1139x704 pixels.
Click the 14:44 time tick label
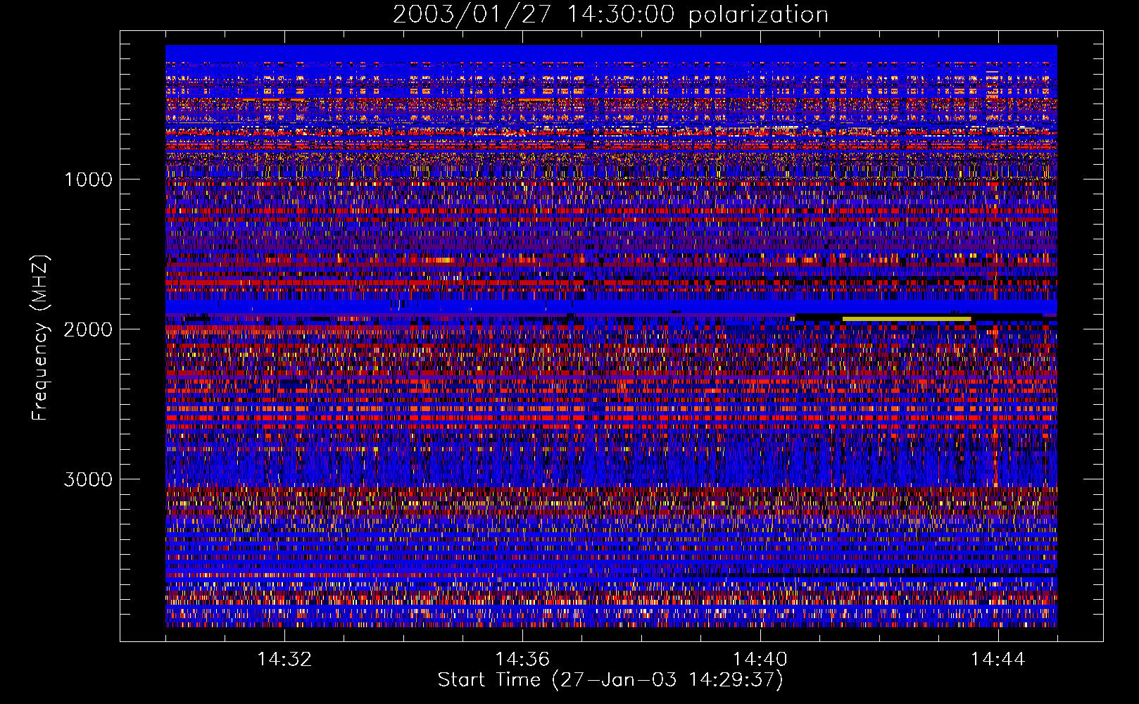click(998, 660)
